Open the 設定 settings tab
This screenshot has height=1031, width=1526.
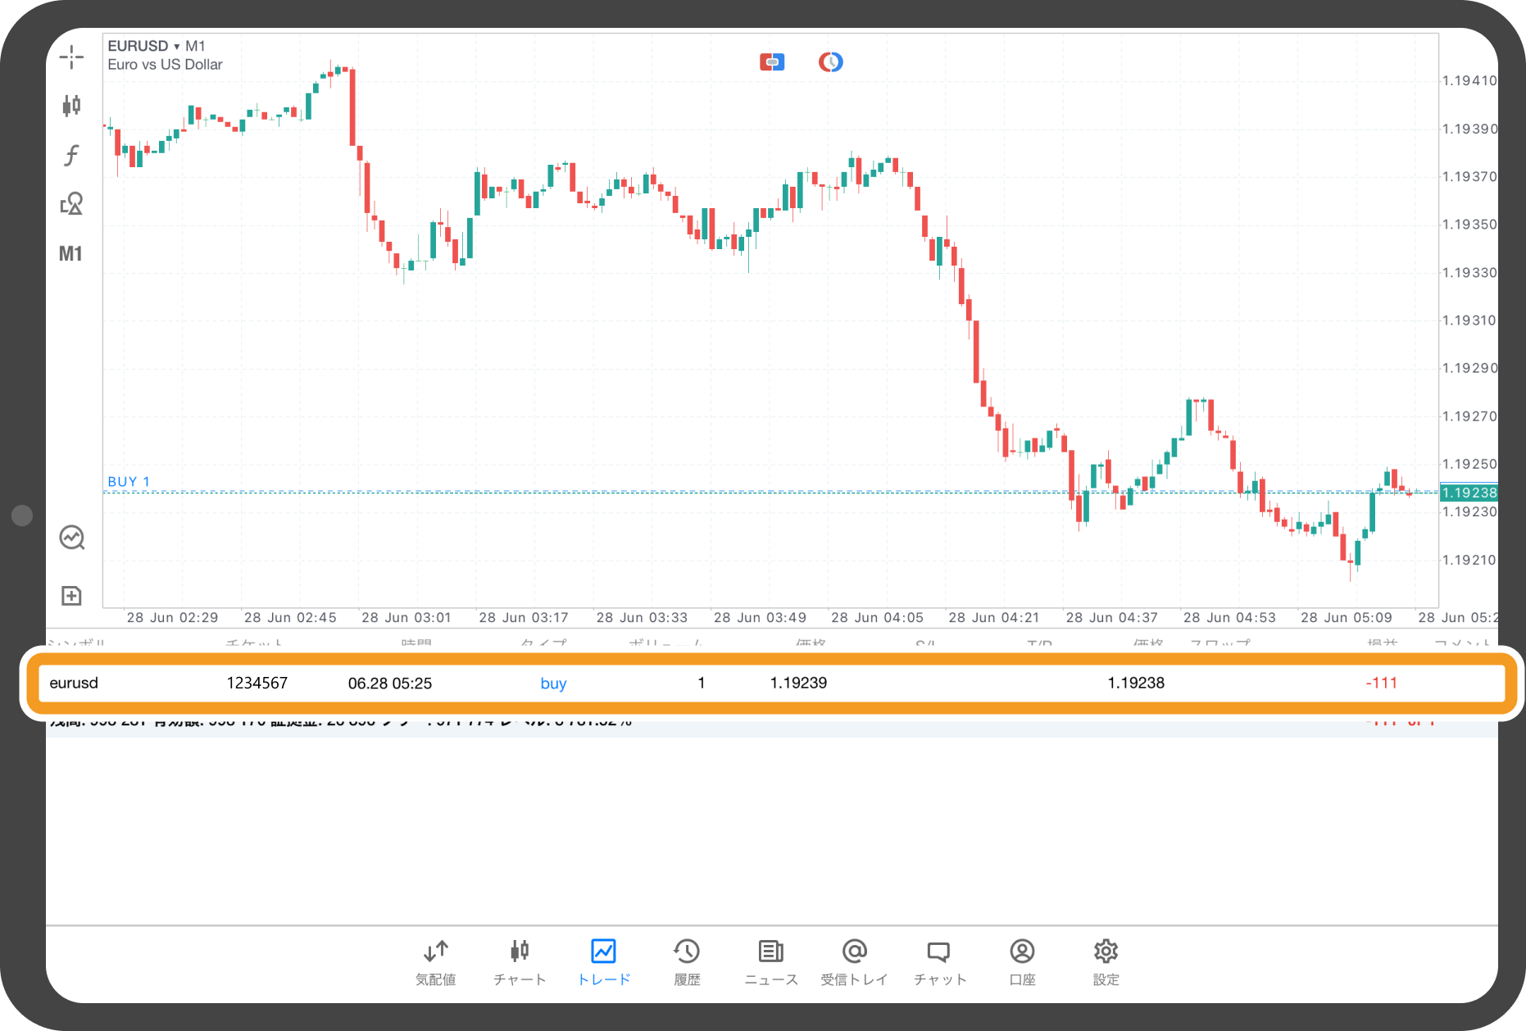(1106, 961)
